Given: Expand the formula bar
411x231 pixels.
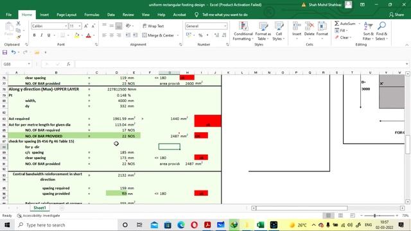Looking at the screenshot, I should coord(407,64).
